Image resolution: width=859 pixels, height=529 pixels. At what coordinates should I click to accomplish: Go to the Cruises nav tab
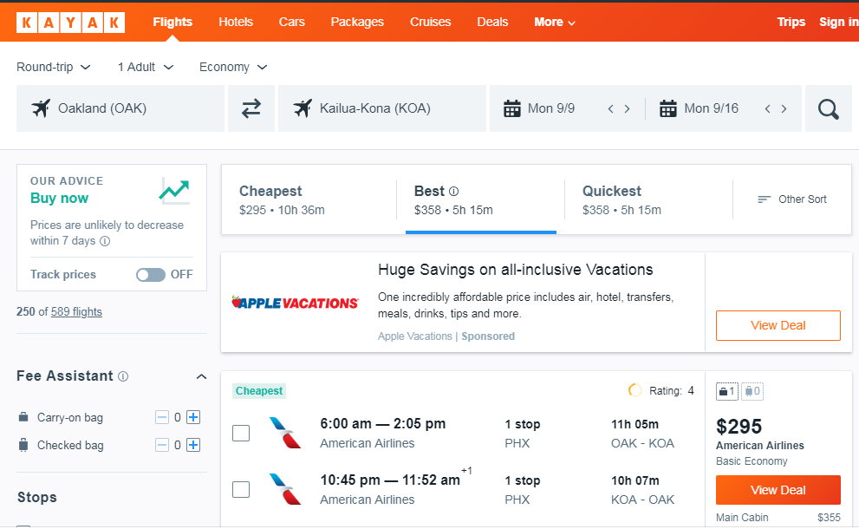pos(431,22)
